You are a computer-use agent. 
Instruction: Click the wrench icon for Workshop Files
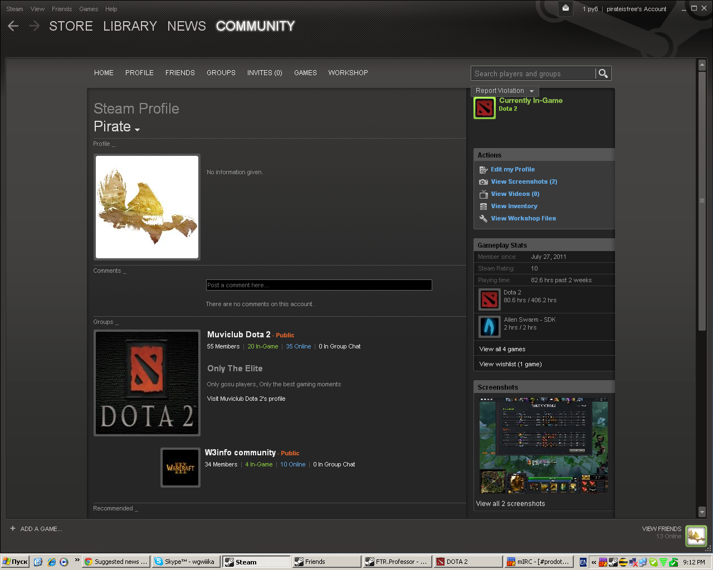484,219
